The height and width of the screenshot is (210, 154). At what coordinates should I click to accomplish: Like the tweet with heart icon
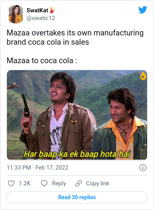pyautogui.click(x=11, y=183)
